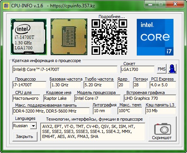The height and width of the screenshot is (153, 187).
Task: Click the Литография field 10 nm
Action: click(102, 111)
